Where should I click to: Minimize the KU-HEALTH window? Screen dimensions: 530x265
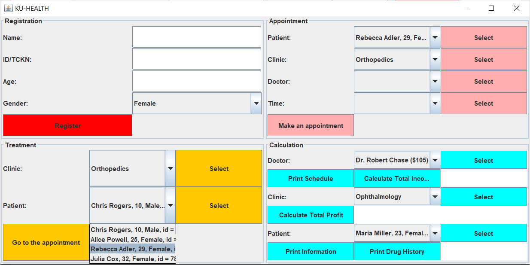point(466,8)
